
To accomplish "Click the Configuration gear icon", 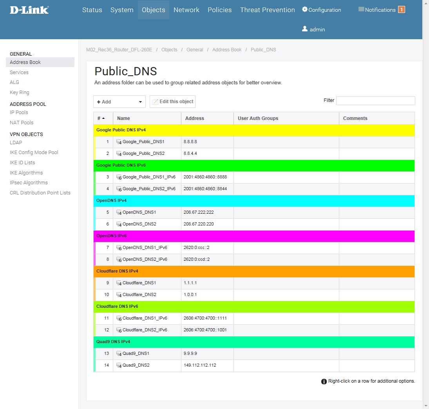I will pyautogui.click(x=305, y=9).
